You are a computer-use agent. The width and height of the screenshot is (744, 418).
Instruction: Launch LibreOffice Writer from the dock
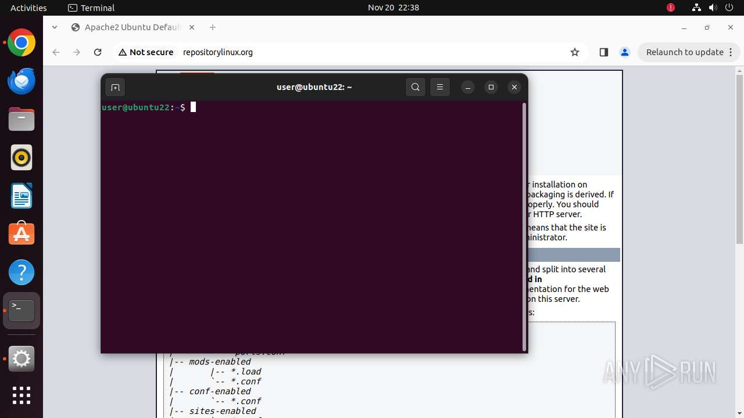[x=22, y=196]
